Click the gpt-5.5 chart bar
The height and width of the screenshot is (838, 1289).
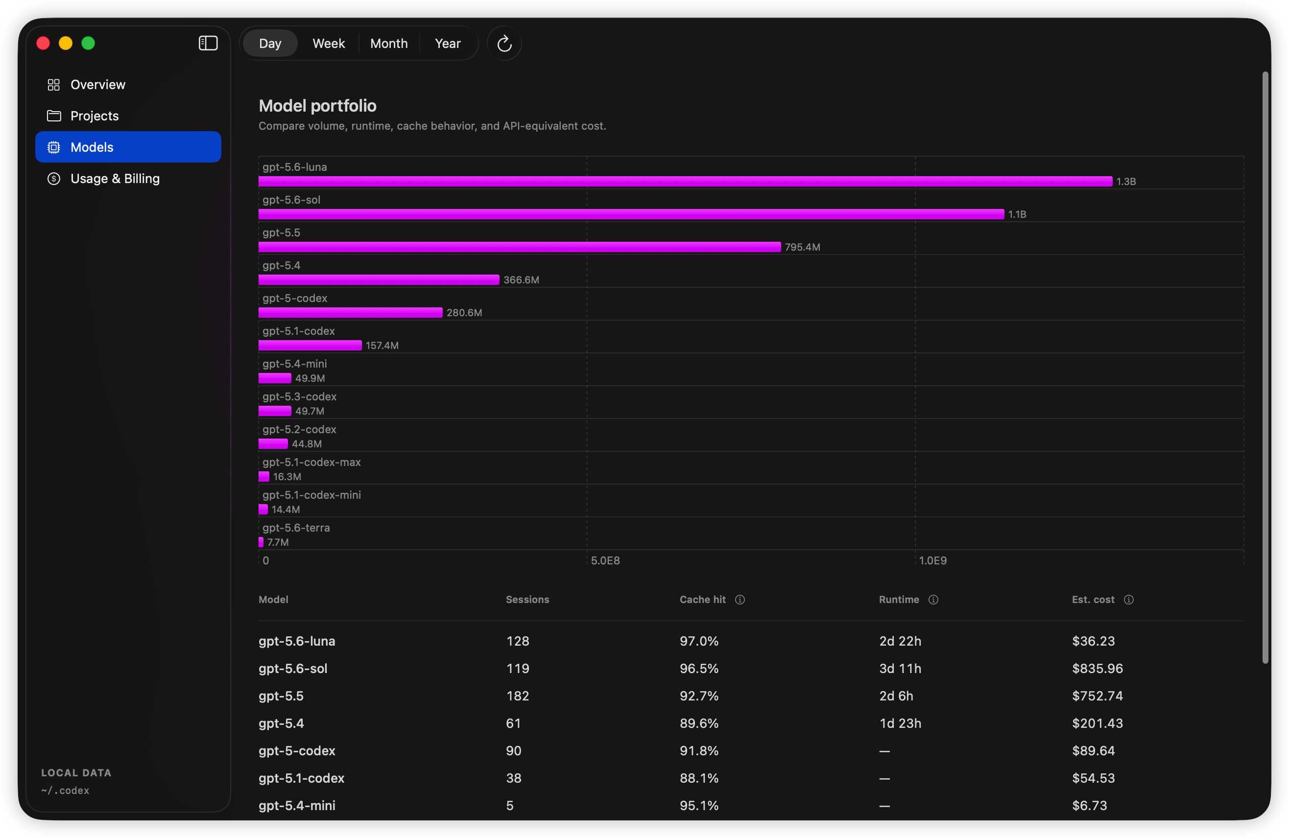pyautogui.click(x=520, y=247)
